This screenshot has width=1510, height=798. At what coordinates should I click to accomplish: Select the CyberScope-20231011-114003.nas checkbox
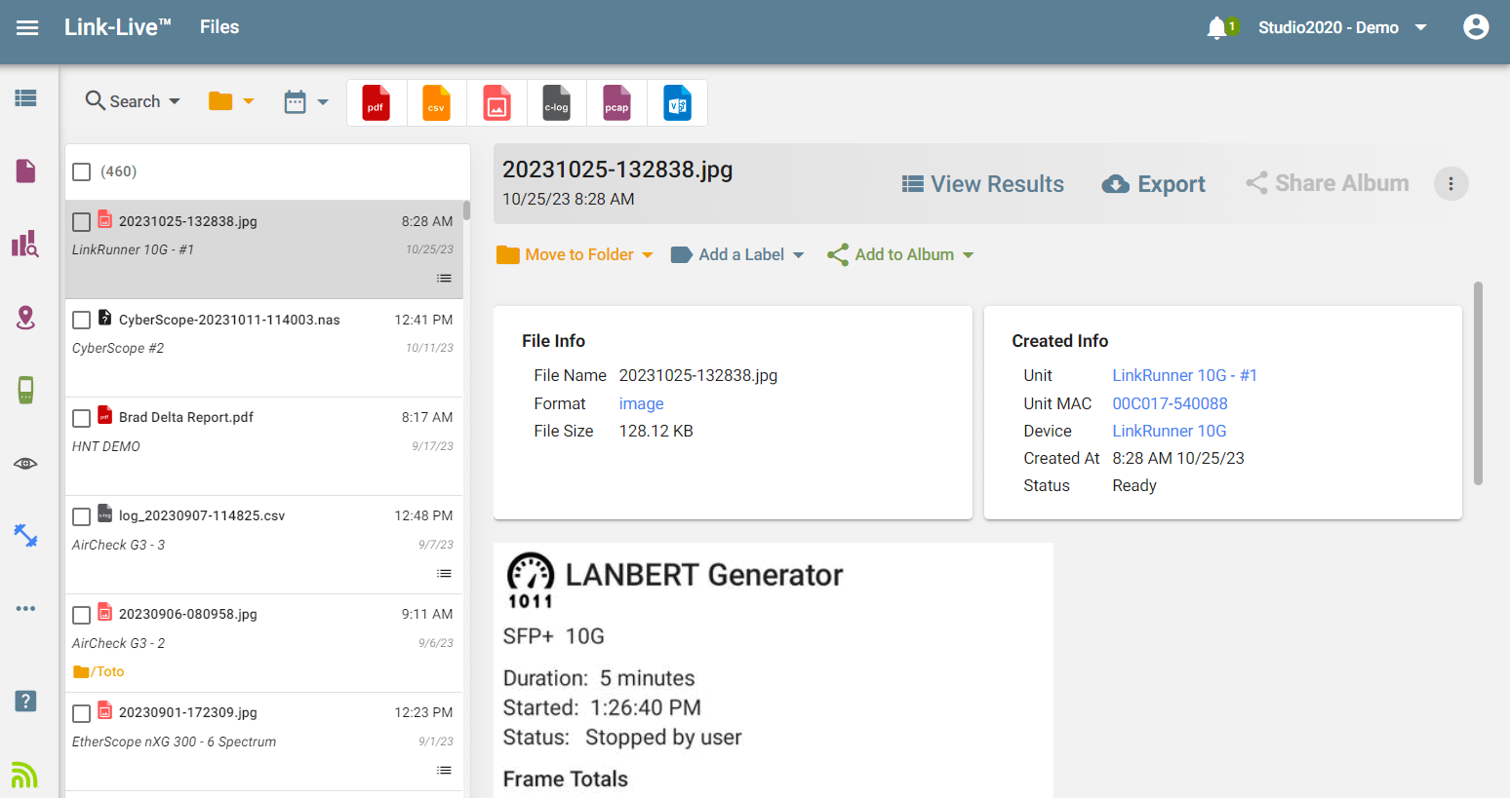(82, 320)
